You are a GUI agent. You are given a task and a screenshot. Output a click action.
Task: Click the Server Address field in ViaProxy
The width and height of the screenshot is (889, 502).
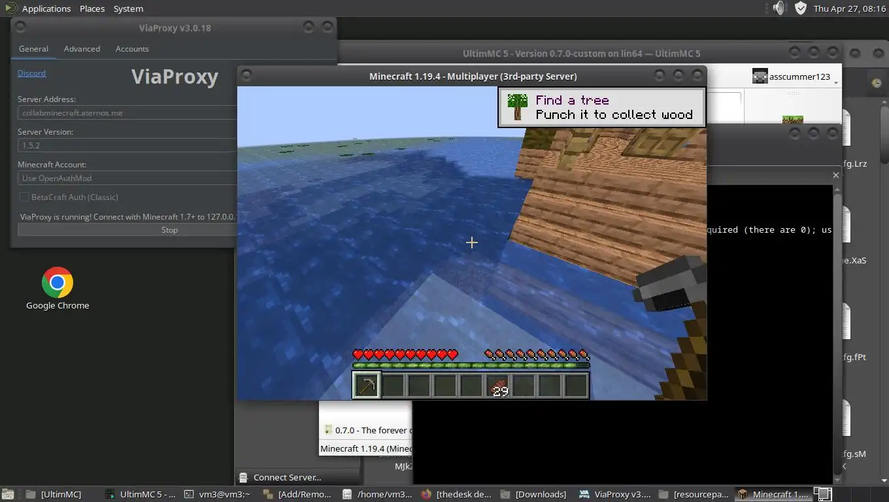point(127,112)
